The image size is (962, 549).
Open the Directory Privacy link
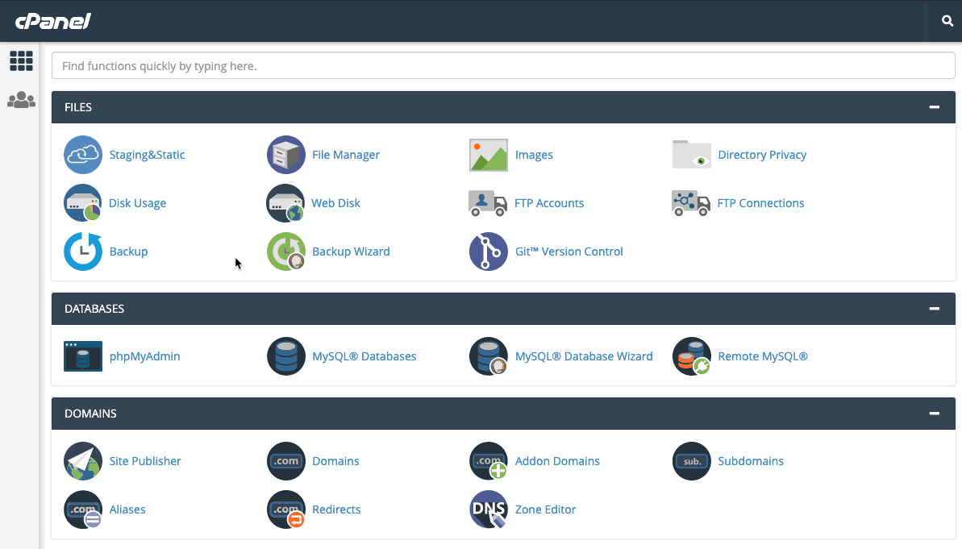[x=762, y=155]
